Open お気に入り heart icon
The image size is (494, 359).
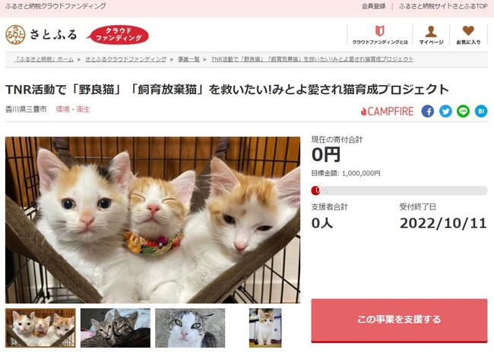(468, 30)
